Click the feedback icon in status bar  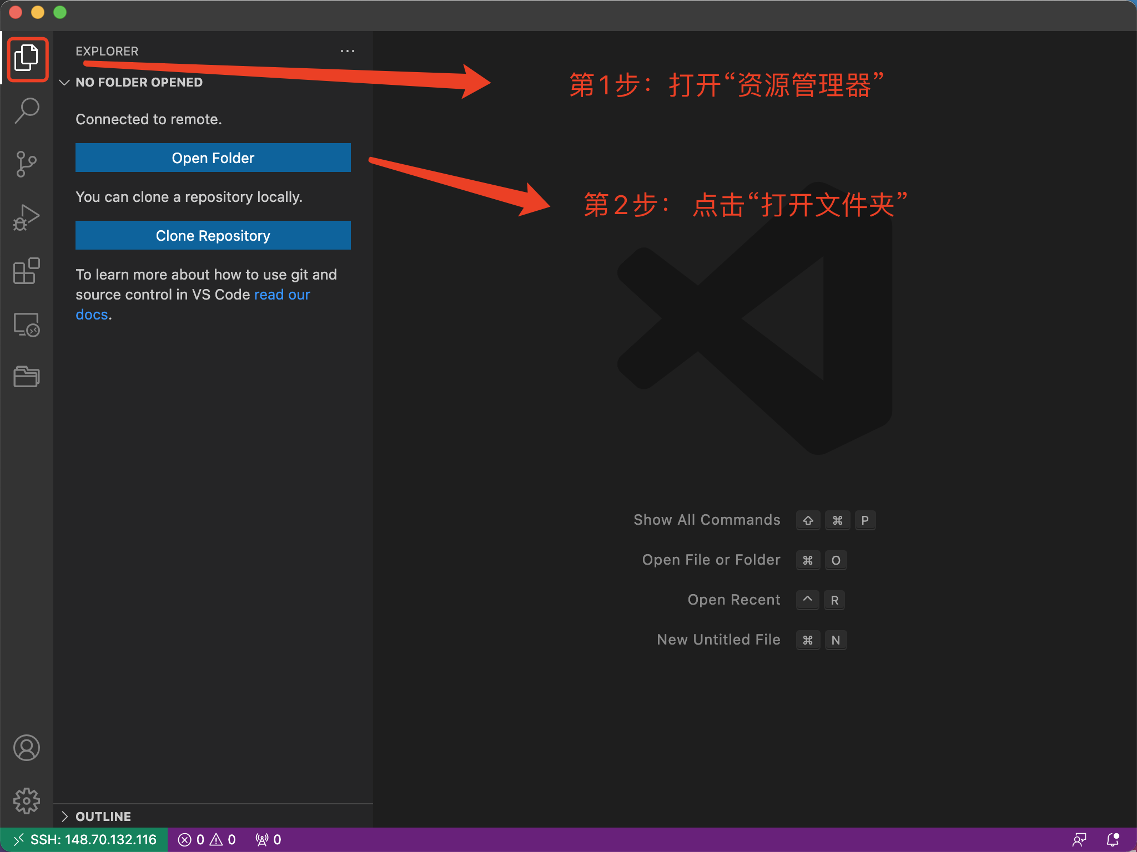(x=1079, y=840)
